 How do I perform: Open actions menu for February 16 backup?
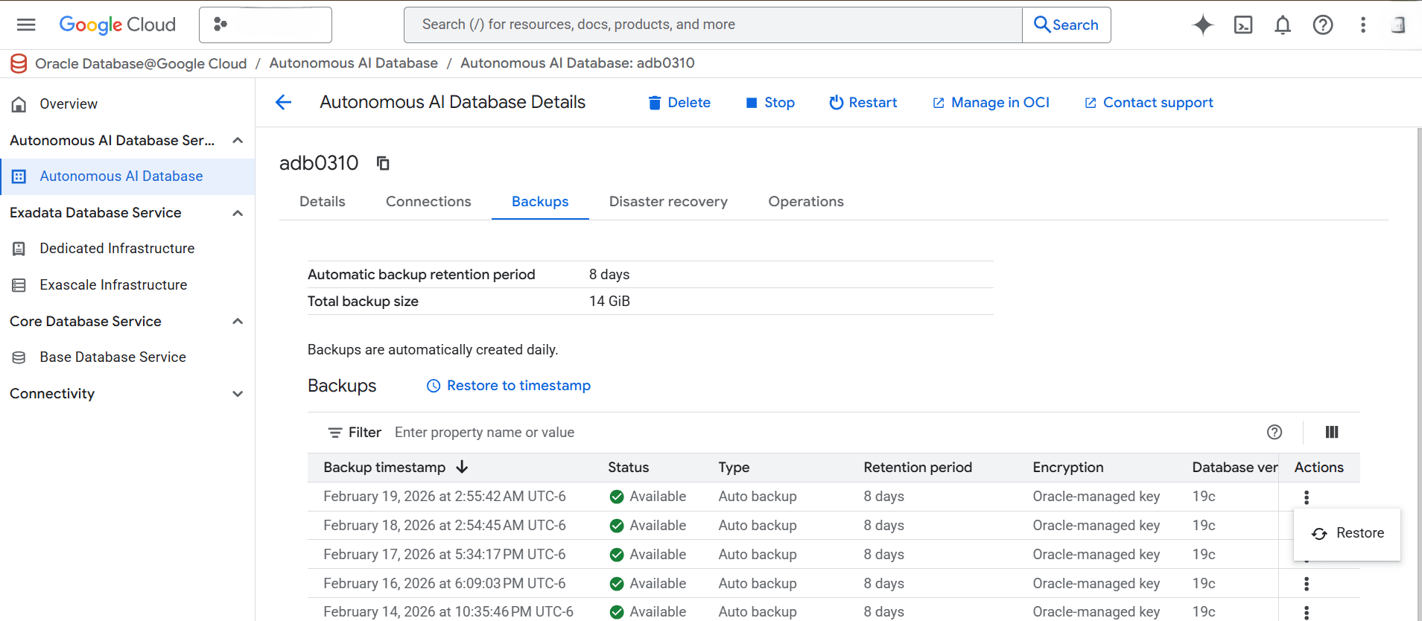1306,584
